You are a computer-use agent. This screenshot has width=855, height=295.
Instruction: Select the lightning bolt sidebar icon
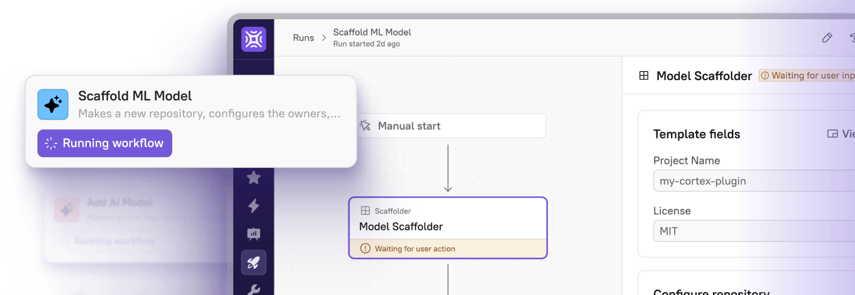[254, 206]
